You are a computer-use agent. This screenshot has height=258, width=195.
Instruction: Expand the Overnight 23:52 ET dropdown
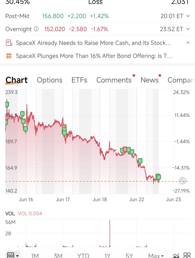188,29
